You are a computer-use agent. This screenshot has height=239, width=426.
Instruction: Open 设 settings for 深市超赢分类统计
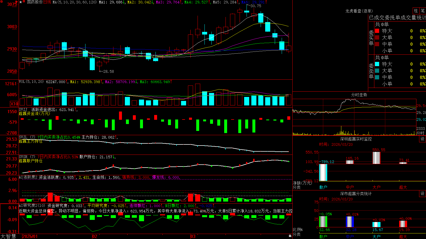[x=422, y=194]
